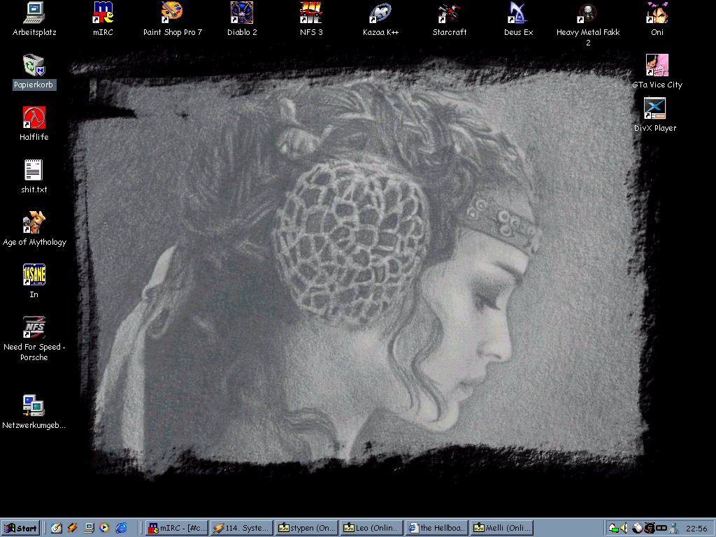Screen dimensions: 716x537
Task: Switch to the mIRC taskbar window
Action: pyautogui.click(x=177, y=529)
